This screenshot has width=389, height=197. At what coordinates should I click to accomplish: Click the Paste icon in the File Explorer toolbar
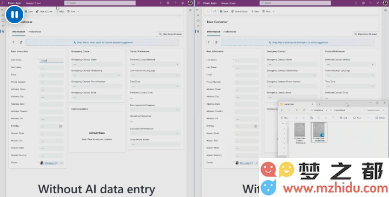(311, 118)
